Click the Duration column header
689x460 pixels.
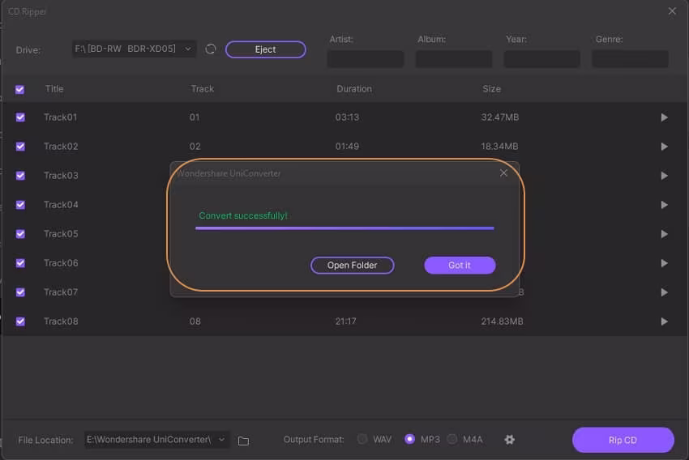pos(354,88)
